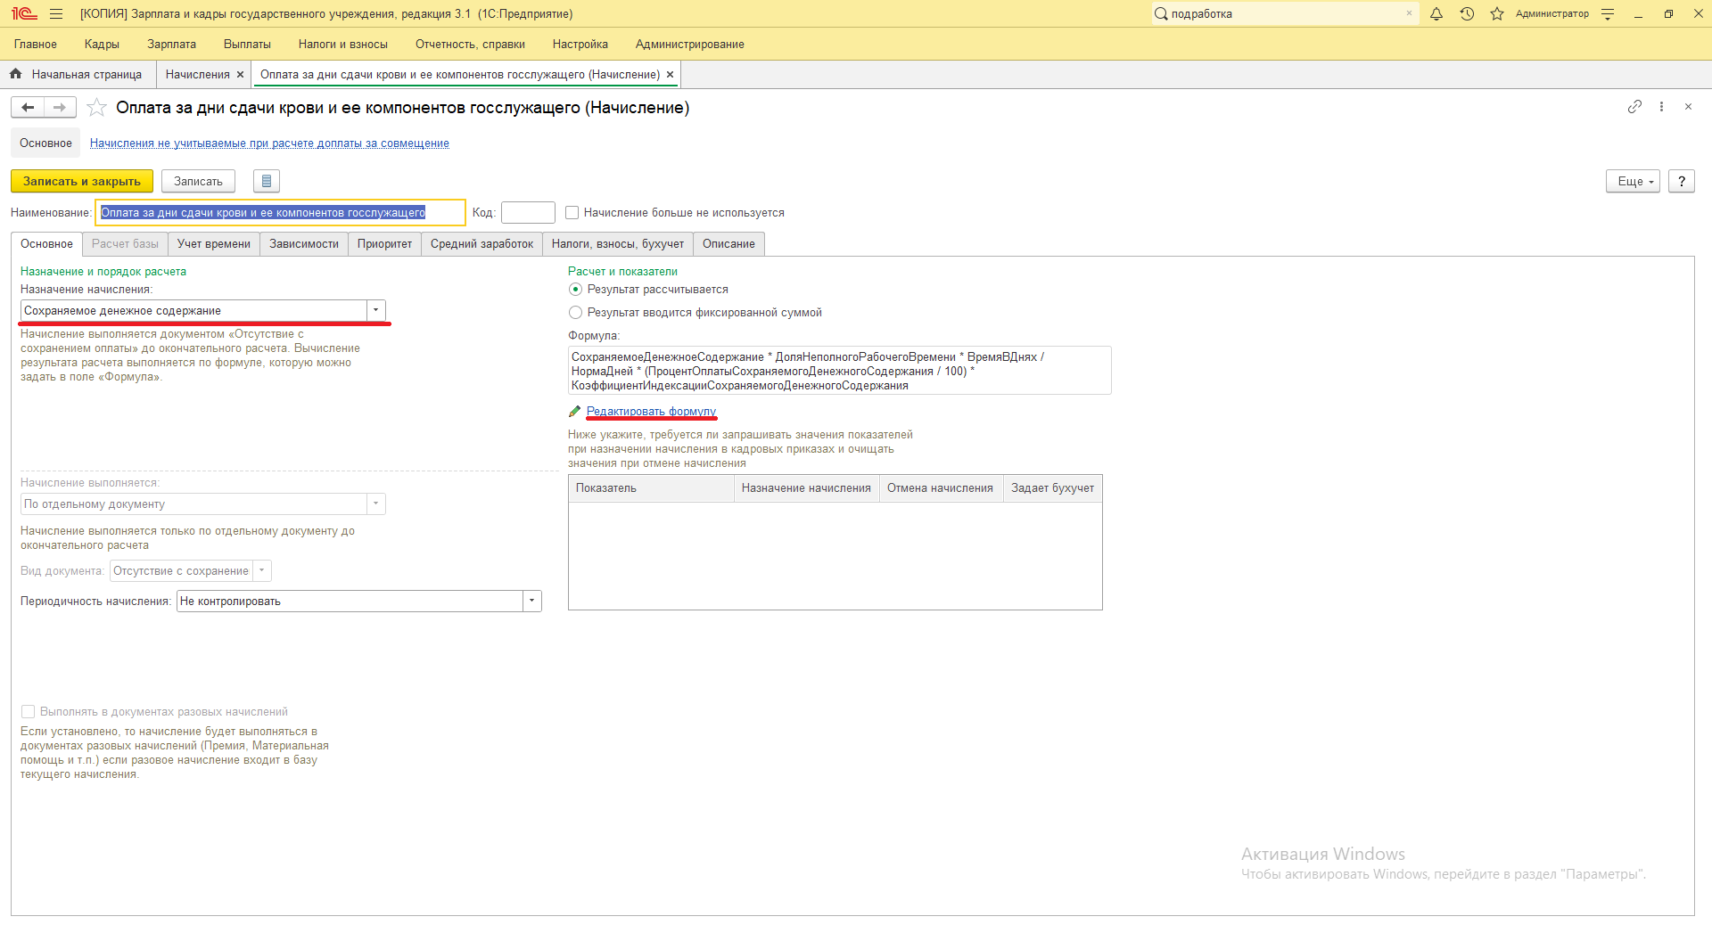Close the Оплата за дни сдачи крови tab
1712x925 pixels.
670,75
